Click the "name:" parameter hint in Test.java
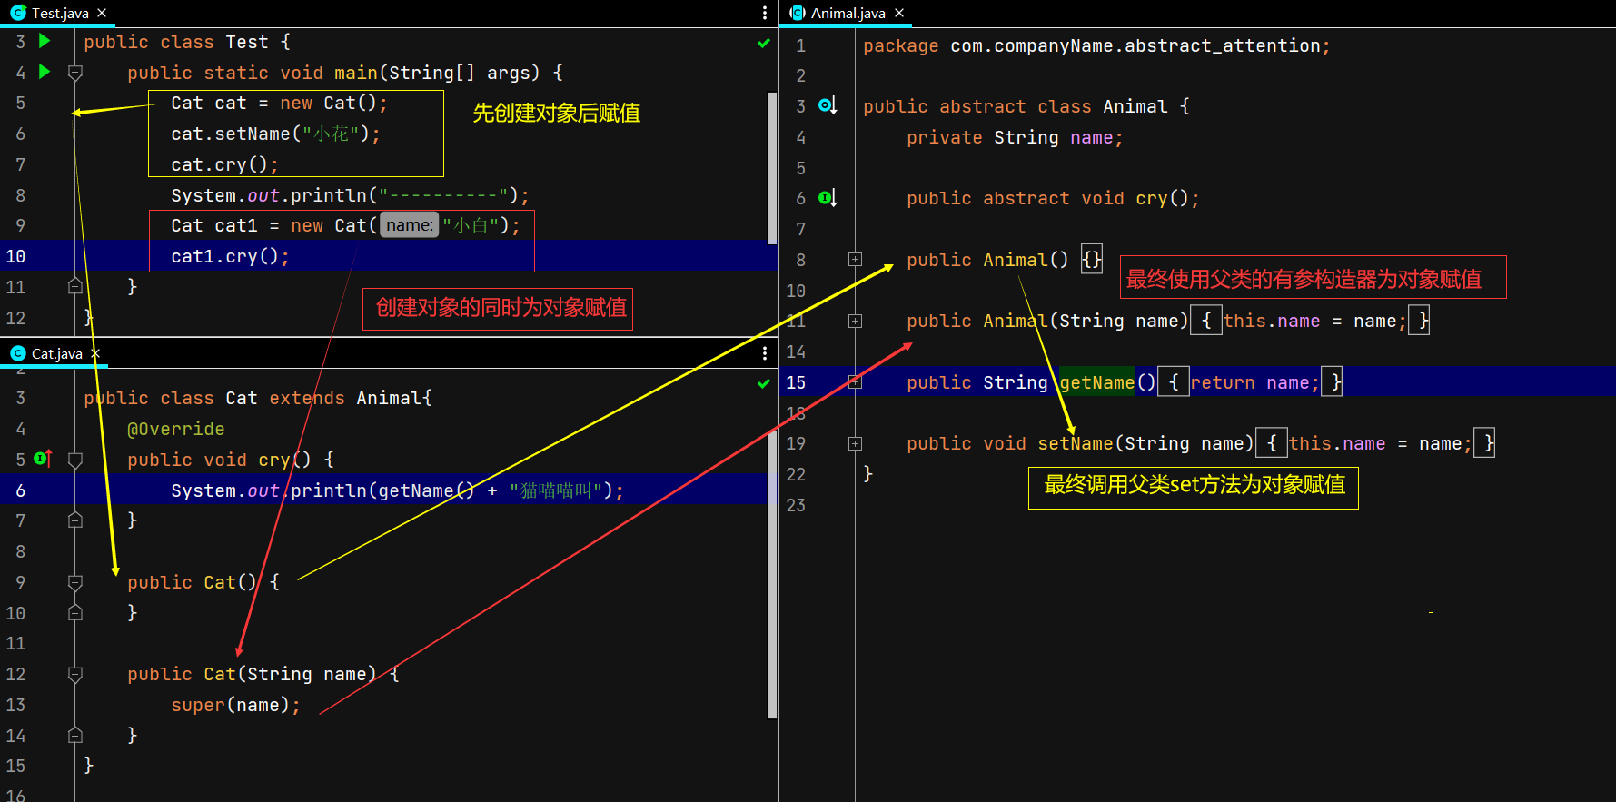 tap(409, 225)
